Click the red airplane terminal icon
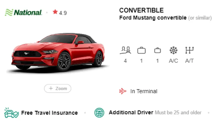 pyautogui.click(x=123, y=91)
